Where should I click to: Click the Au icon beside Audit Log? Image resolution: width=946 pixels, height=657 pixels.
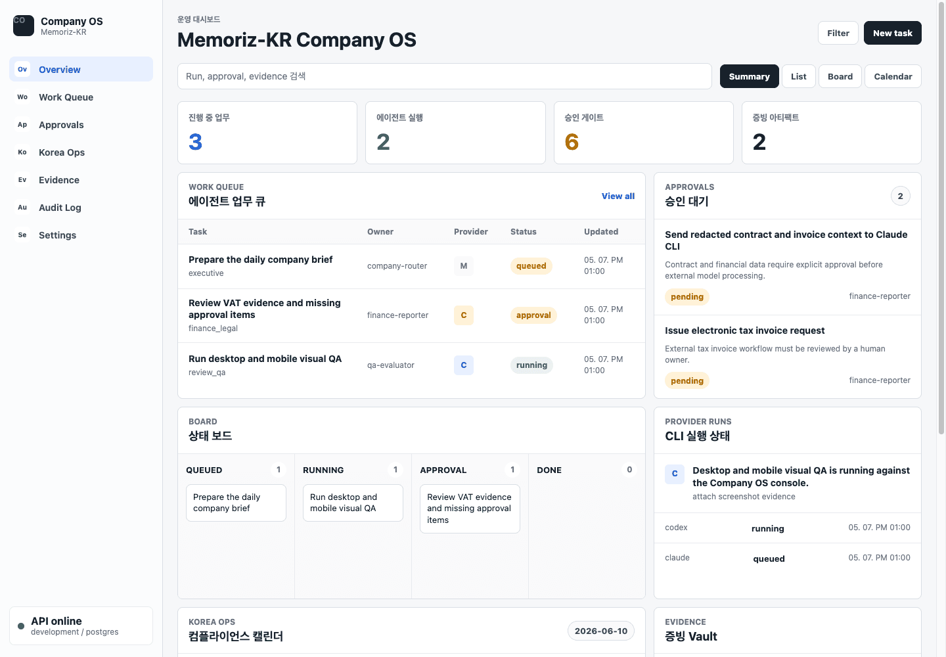coord(22,207)
